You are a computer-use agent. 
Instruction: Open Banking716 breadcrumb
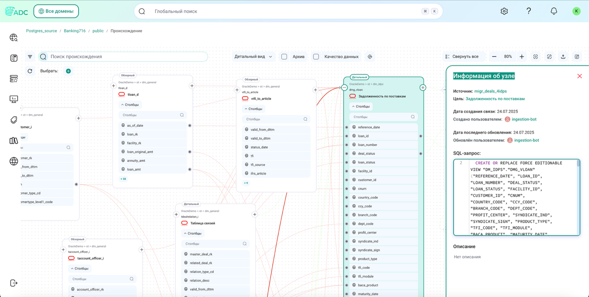coord(75,31)
